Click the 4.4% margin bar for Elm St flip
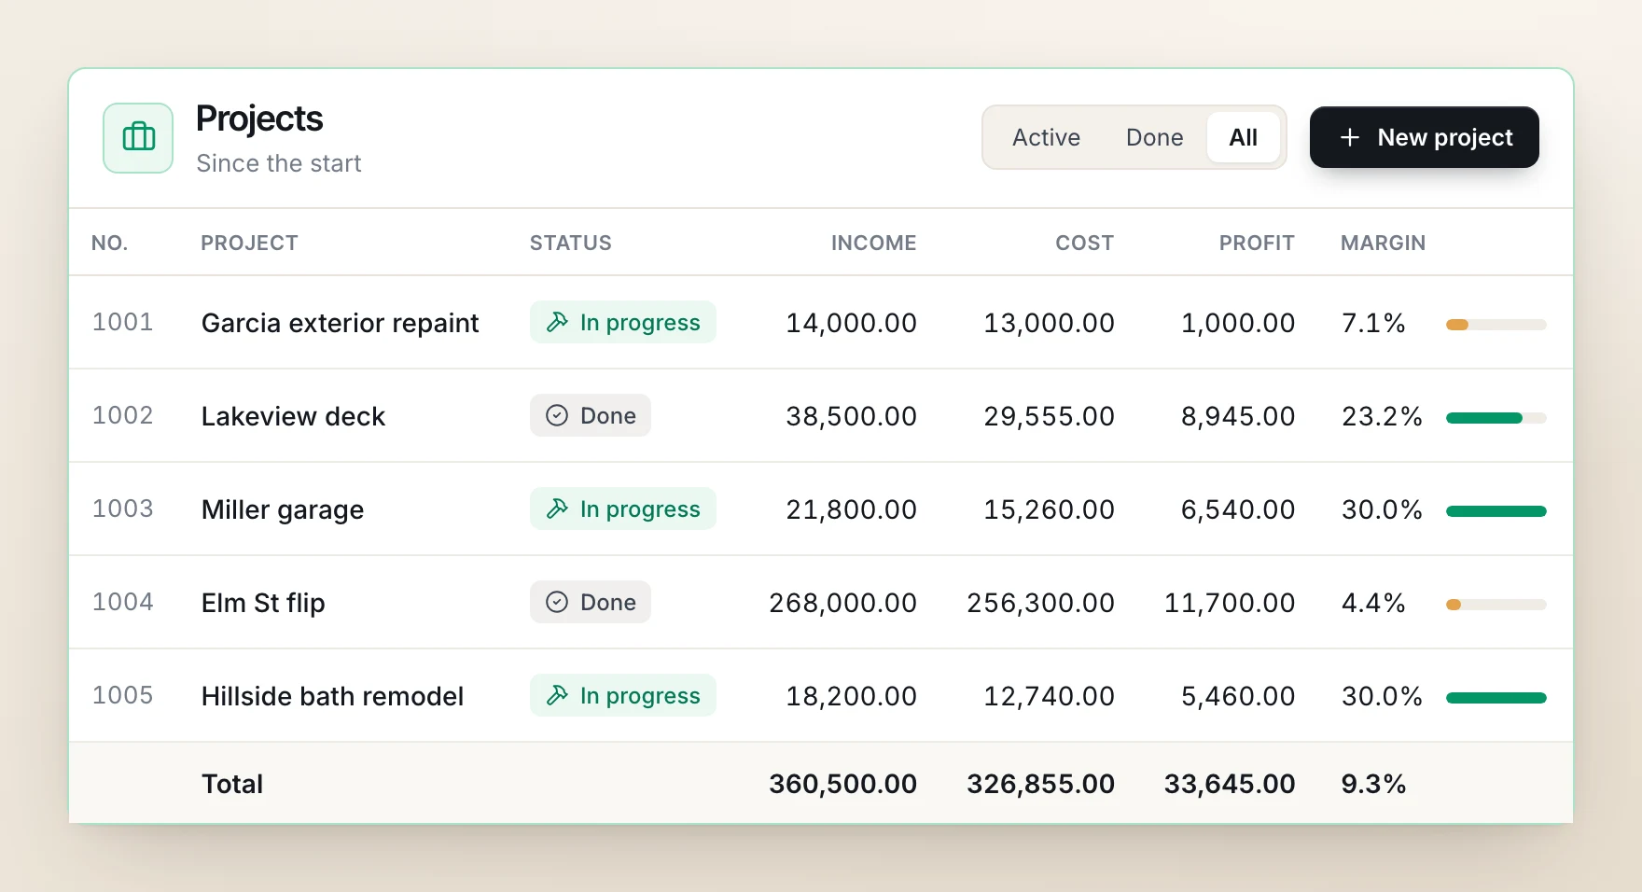Screen dimensions: 1642x892 click(1496, 605)
